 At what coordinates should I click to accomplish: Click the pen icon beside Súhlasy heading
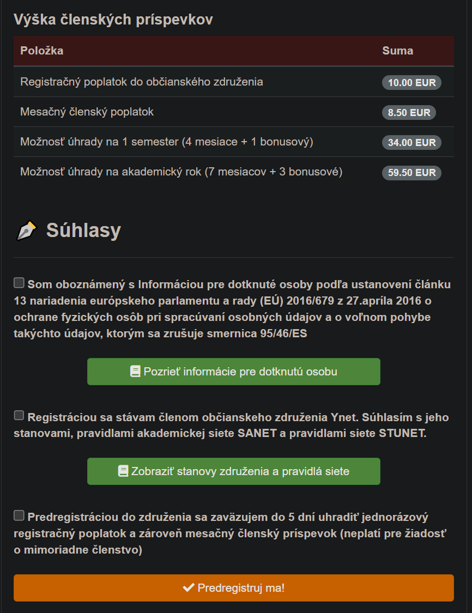point(26,230)
